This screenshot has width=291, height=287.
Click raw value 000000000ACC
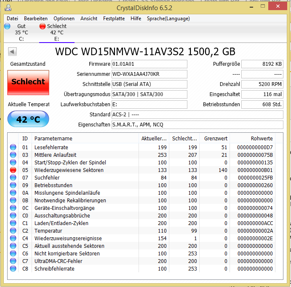click(255, 223)
